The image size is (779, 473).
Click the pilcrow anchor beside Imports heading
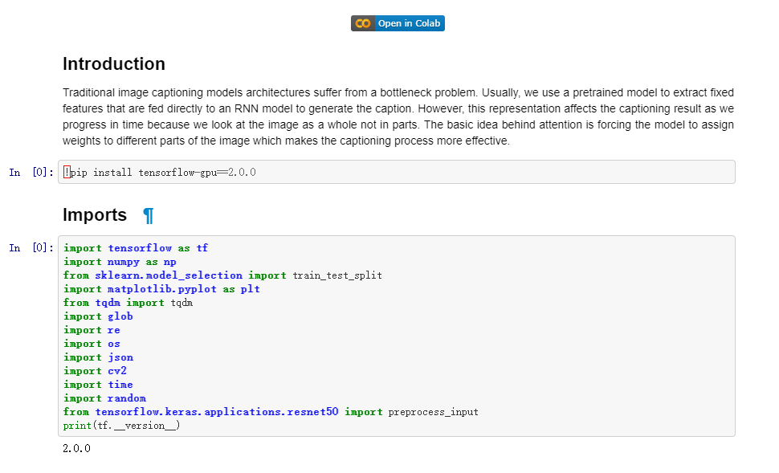[148, 215]
